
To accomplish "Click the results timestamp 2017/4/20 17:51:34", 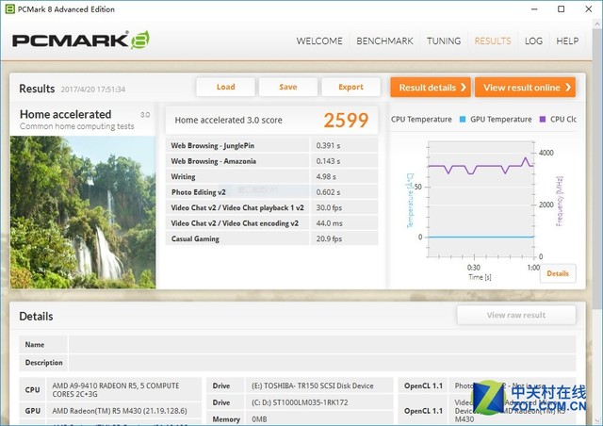I will [93, 90].
